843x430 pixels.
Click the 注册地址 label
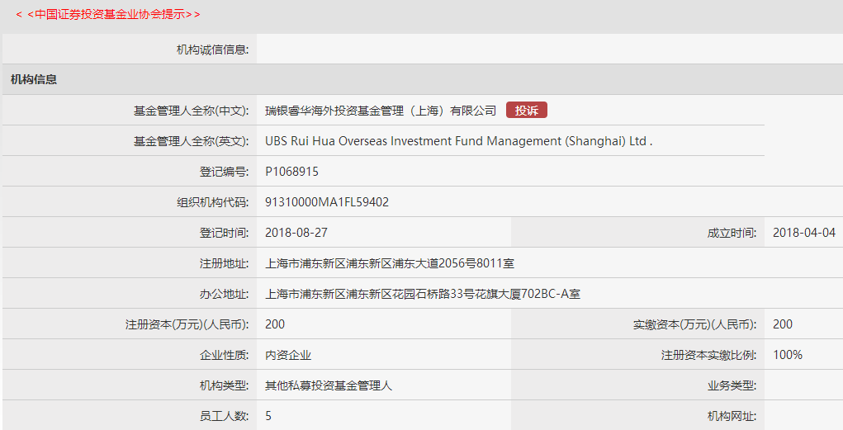225,263
